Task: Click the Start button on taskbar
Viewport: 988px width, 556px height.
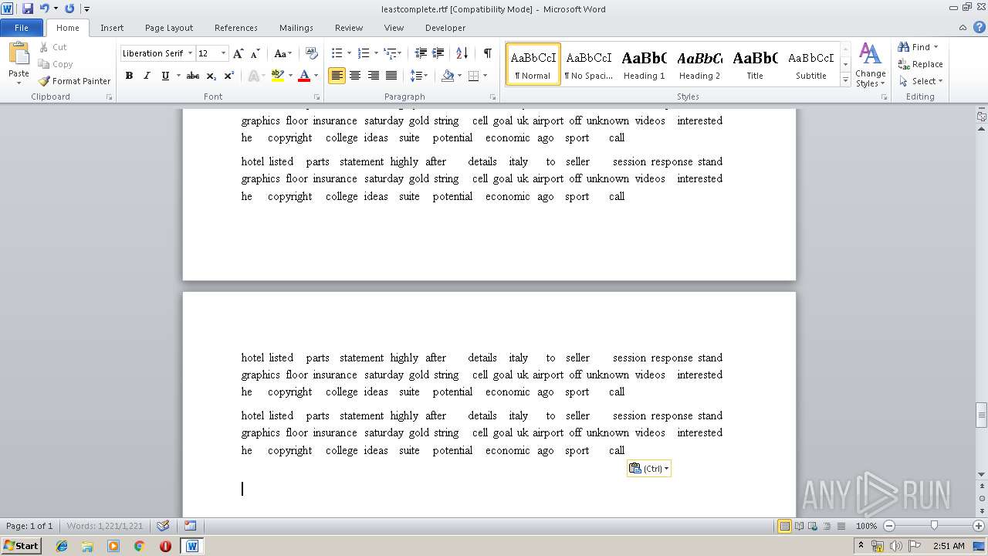Action: pos(21,546)
